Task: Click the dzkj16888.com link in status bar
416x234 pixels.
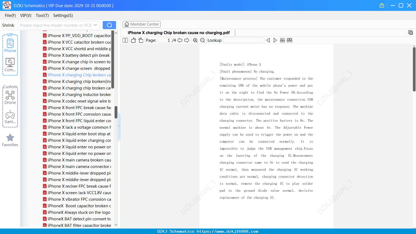Action: (x=228, y=231)
